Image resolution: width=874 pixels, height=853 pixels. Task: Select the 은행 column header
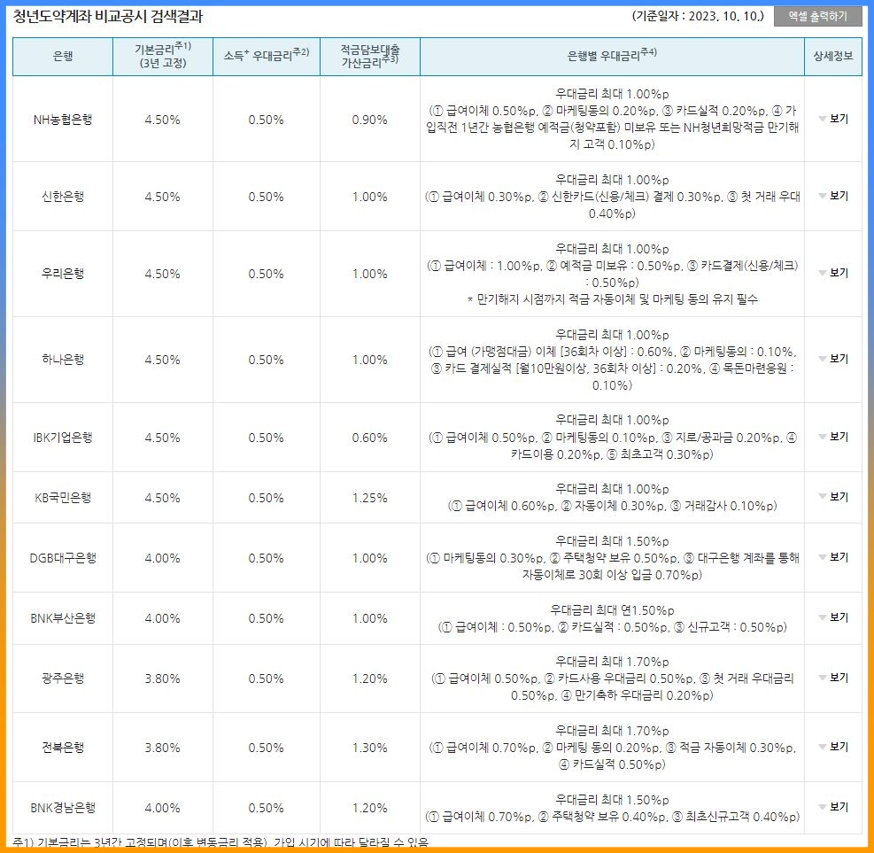point(63,57)
